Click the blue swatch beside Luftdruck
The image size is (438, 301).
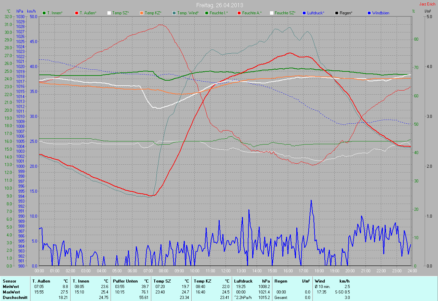coord(304,13)
